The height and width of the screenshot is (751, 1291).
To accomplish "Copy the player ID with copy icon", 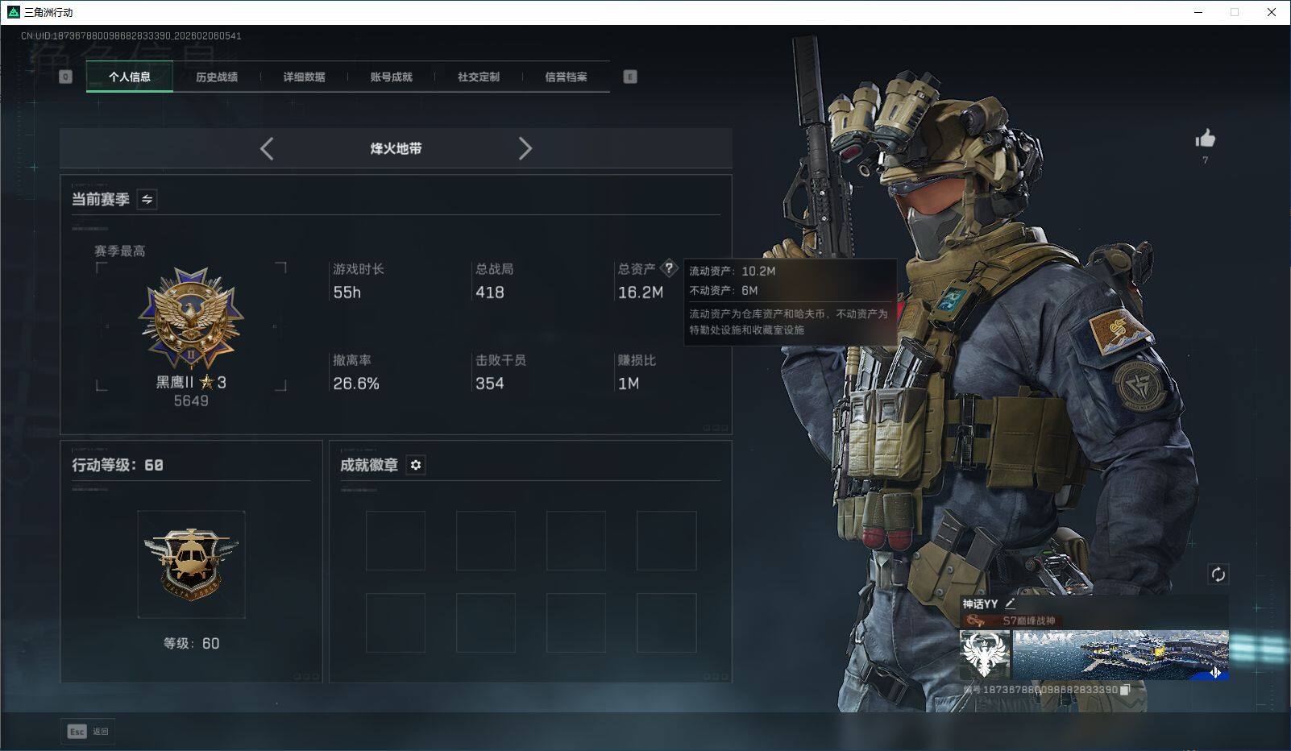I will 1125,690.
